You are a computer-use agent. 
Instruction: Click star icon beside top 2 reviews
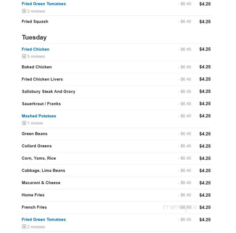coord(24,11)
